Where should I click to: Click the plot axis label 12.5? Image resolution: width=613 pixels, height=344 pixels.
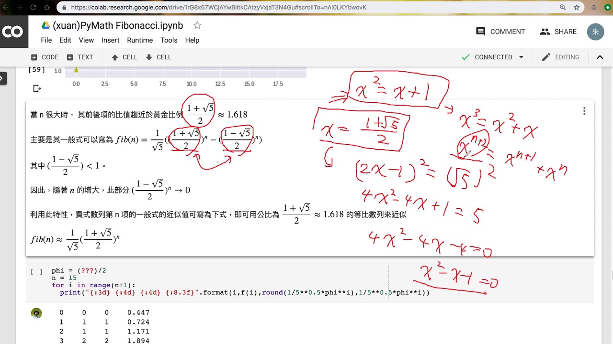(220, 84)
